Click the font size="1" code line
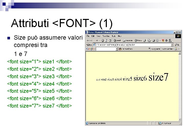 (39, 62)
